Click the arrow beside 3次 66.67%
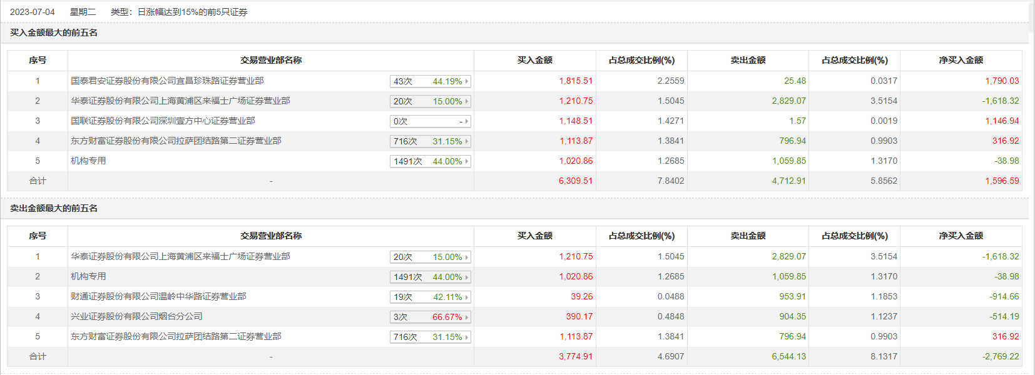1035x375 pixels. coord(467,317)
